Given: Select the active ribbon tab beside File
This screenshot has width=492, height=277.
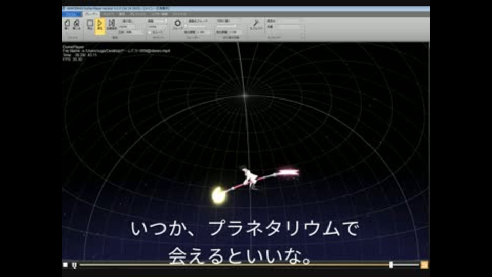Looking at the screenshot, I should [91, 14].
